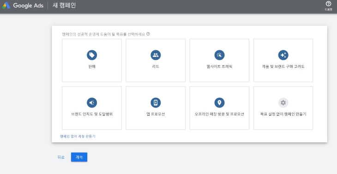
Task: Open the 캠페인 없이 계정 만들기 link
Action: pyautogui.click(x=78, y=136)
